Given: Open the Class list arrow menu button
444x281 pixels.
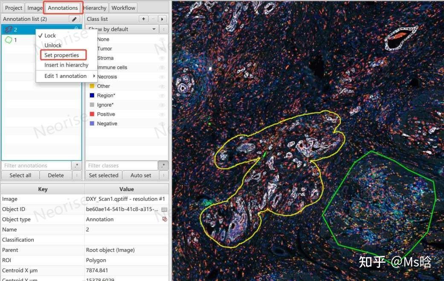Looking at the screenshot, I should coord(162,19).
